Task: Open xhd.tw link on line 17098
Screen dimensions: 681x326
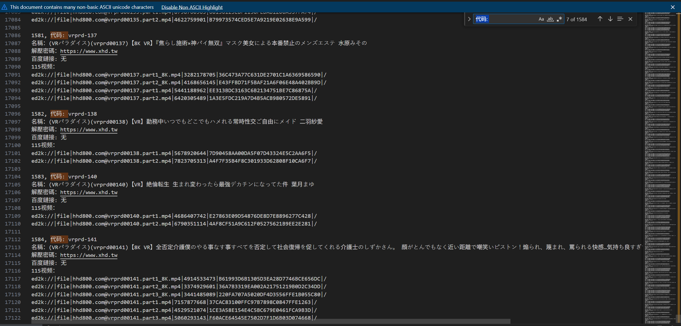Action: tap(89, 130)
